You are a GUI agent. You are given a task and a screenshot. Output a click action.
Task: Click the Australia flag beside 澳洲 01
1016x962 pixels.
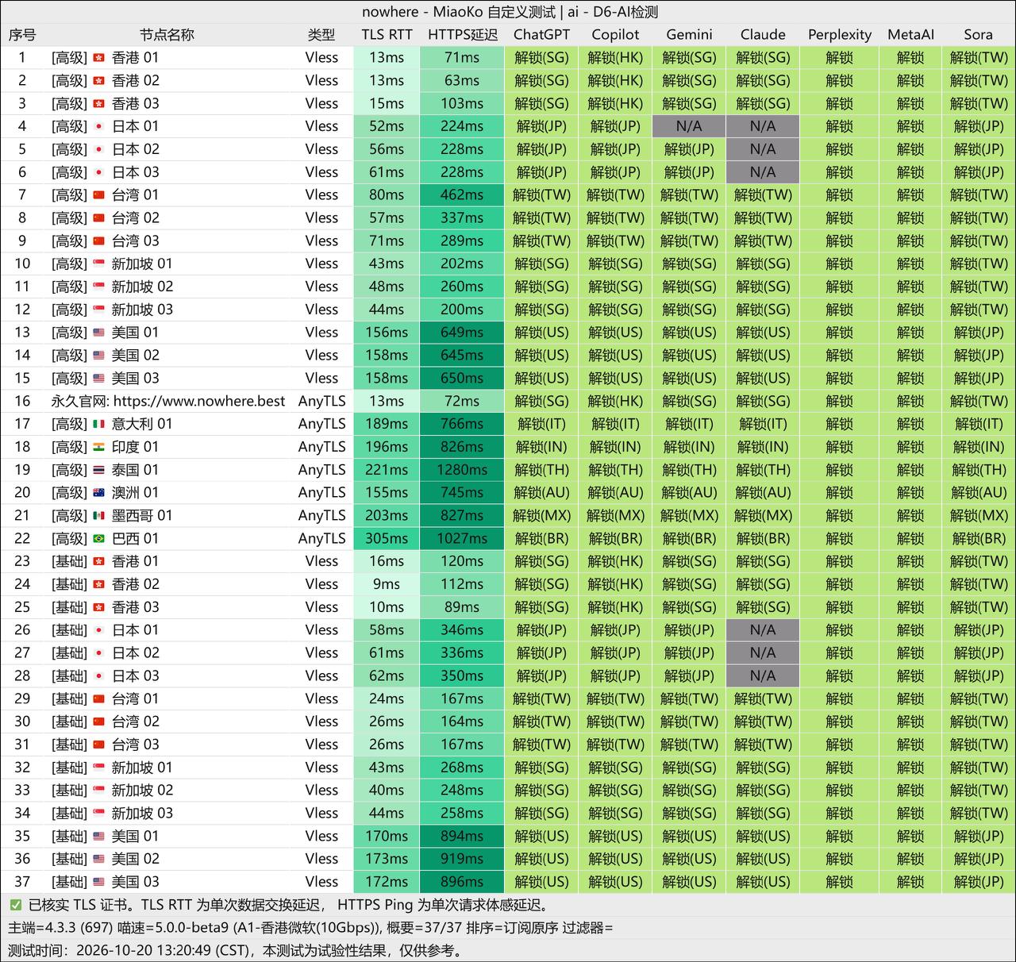(x=99, y=493)
